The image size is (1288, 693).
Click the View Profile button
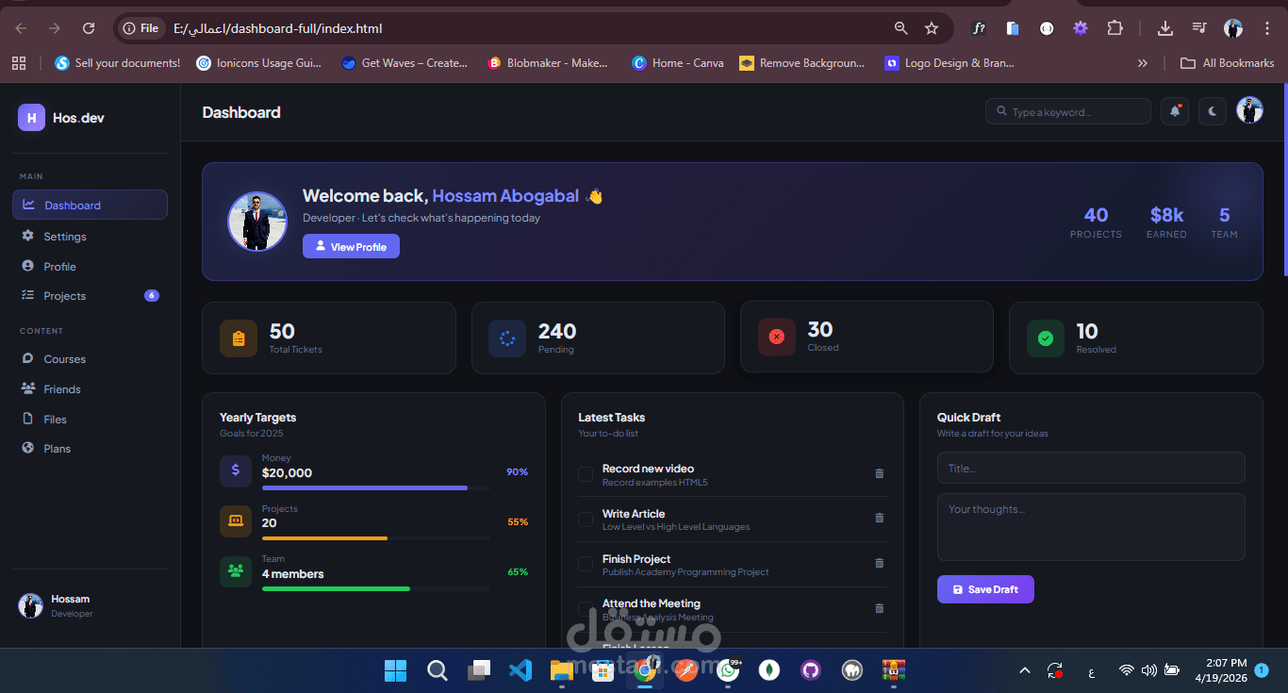click(x=351, y=245)
